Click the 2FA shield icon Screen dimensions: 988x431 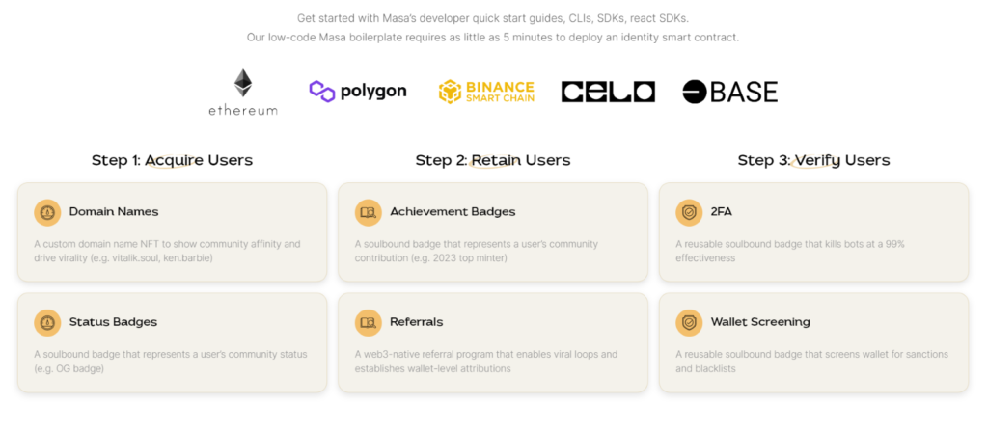point(689,212)
